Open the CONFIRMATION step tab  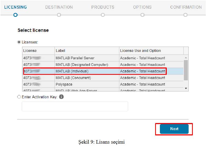[186, 7]
